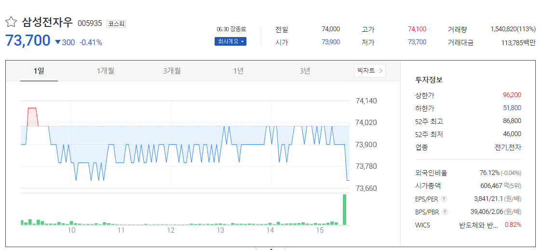Open the 회사개요 dropdown

pyautogui.click(x=231, y=41)
